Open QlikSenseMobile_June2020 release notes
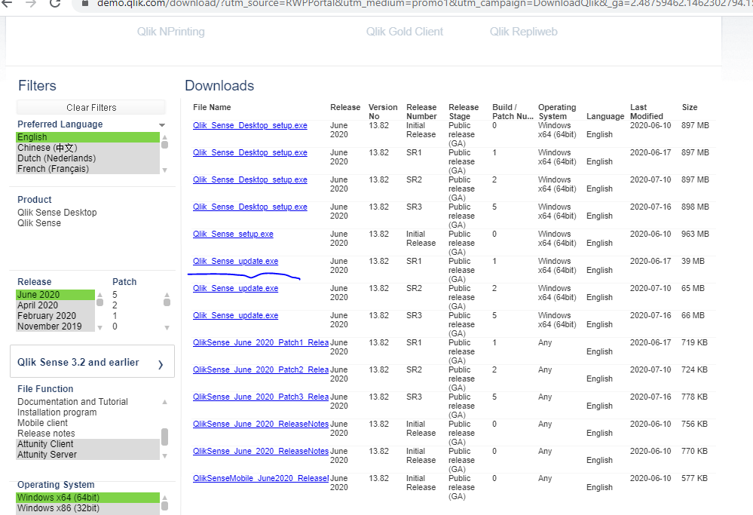This screenshot has height=515, width=753. pos(261,479)
